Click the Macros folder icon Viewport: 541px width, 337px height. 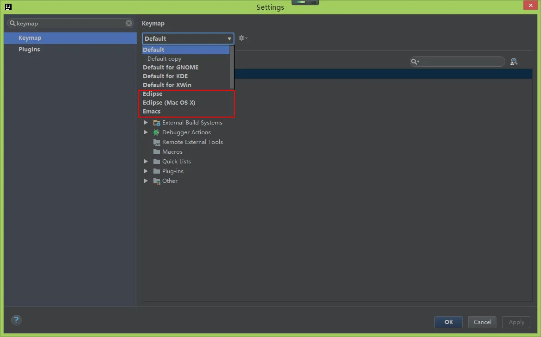point(157,152)
